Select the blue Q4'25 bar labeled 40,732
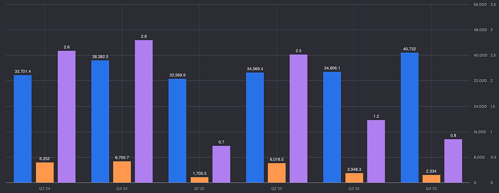This screenshot has width=499, height=193. [409, 118]
